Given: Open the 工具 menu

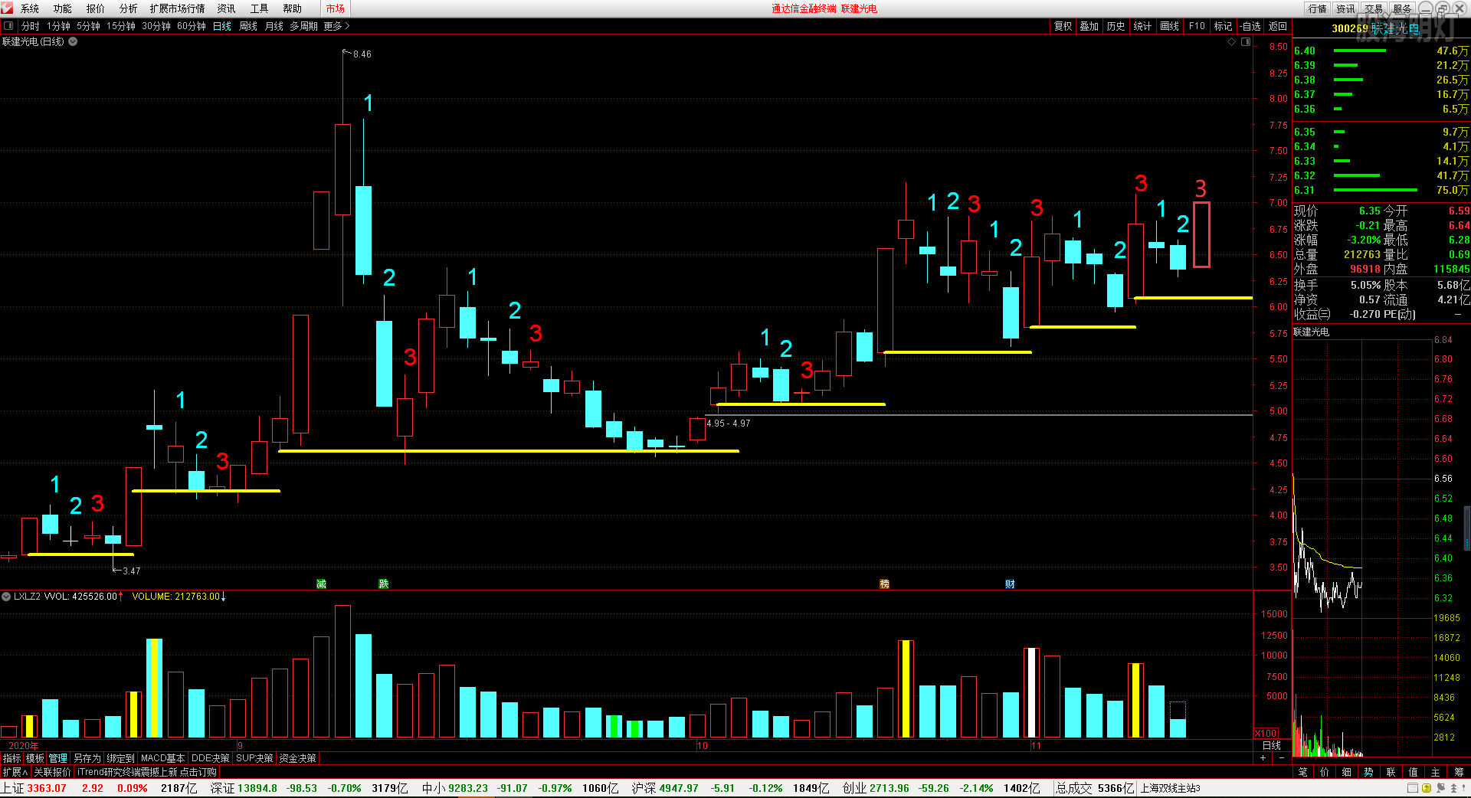Looking at the screenshot, I should [x=260, y=8].
